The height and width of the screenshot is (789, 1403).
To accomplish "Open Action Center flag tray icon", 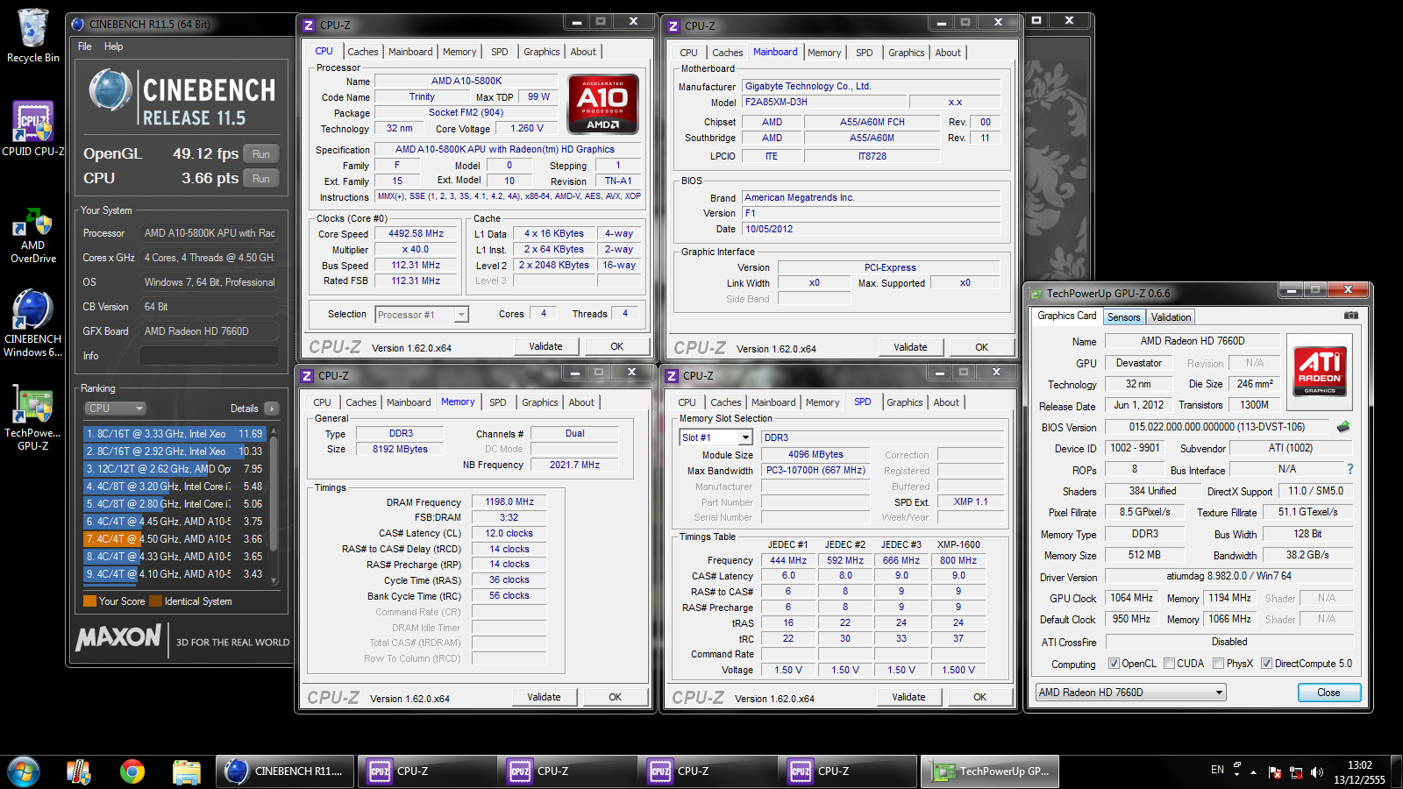I will coord(1274,772).
